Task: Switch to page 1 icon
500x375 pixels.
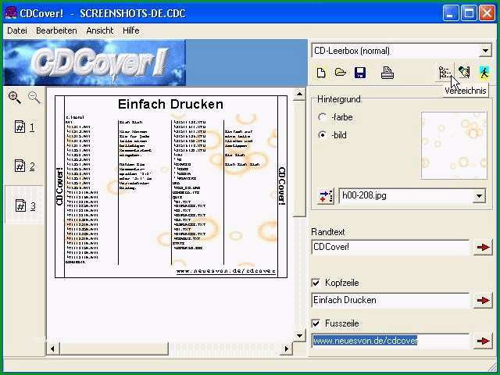Action: point(24,127)
